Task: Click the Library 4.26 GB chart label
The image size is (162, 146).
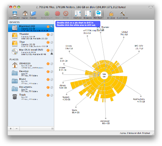Action: click(63, 87)
